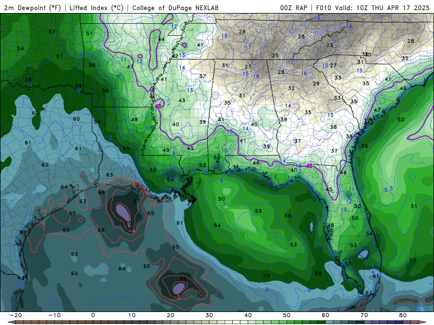Click the '2m Dewpoint (°F)' title text
434x325 pixels.
(x=33, y=8)
